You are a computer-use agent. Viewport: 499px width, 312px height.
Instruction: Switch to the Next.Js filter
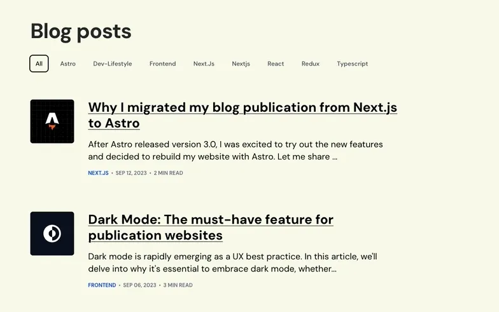(x=204, y=64)
